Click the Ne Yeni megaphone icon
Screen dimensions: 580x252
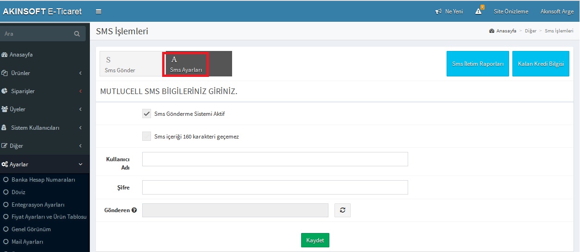coord(438,12)
